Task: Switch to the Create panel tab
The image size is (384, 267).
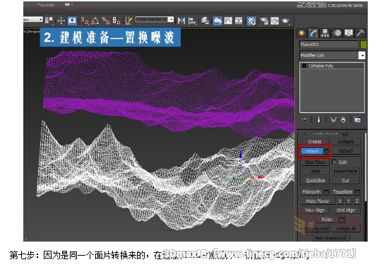Action: coord(301,33)
